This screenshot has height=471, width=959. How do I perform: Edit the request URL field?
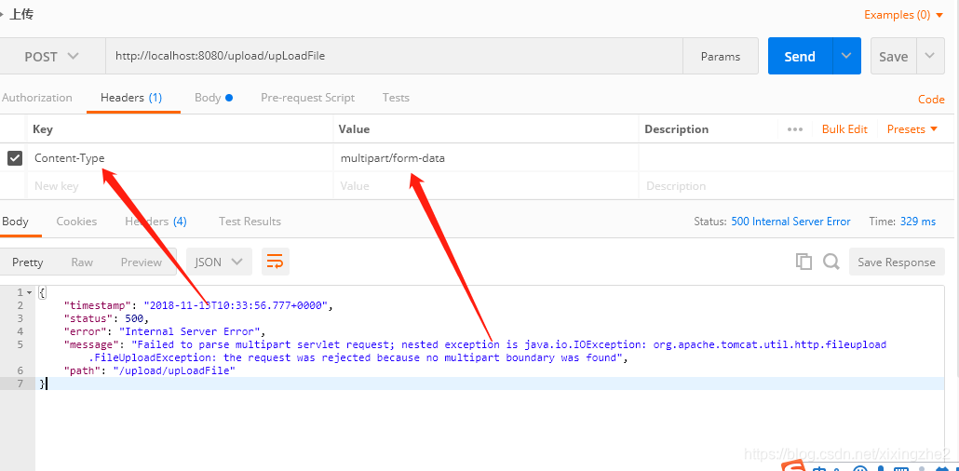tap(394, 56)
